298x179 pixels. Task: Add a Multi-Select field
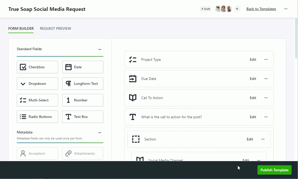(37, 100)
